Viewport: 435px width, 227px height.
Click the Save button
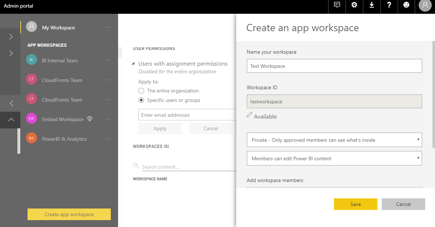point(355,204)
